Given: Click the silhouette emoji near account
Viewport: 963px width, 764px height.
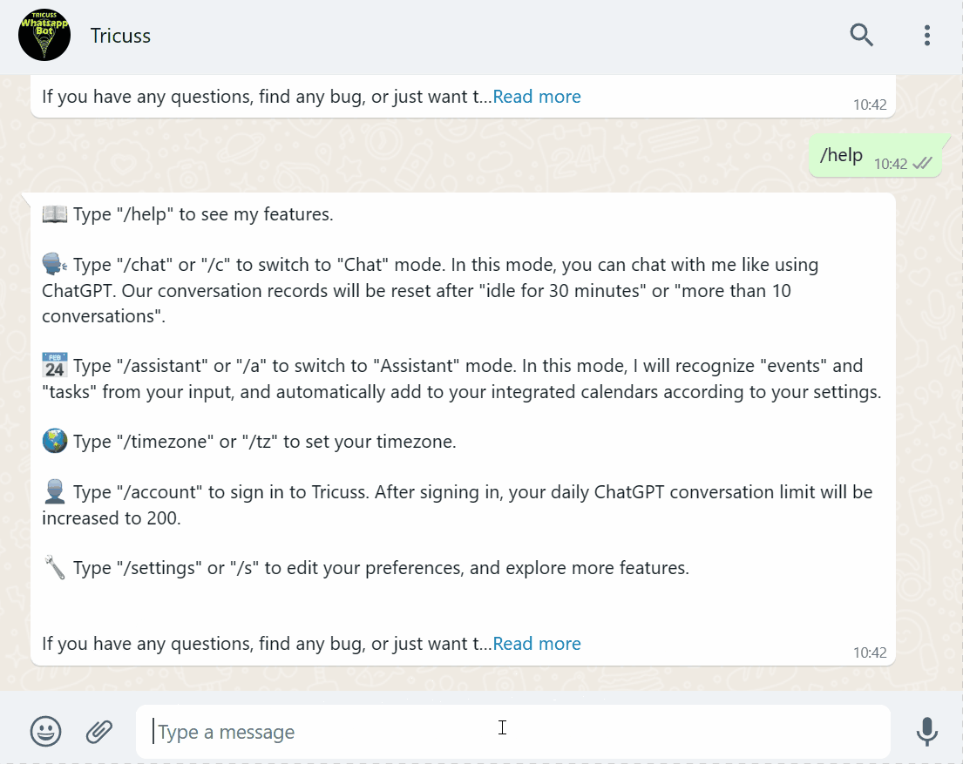Looking at the screenshot, I should [55, 492].
